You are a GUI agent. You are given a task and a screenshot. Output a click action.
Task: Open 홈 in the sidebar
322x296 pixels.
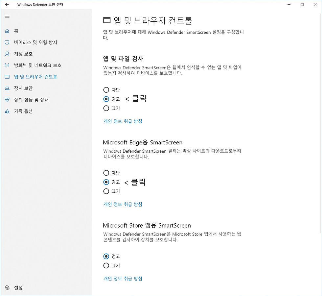16,31
